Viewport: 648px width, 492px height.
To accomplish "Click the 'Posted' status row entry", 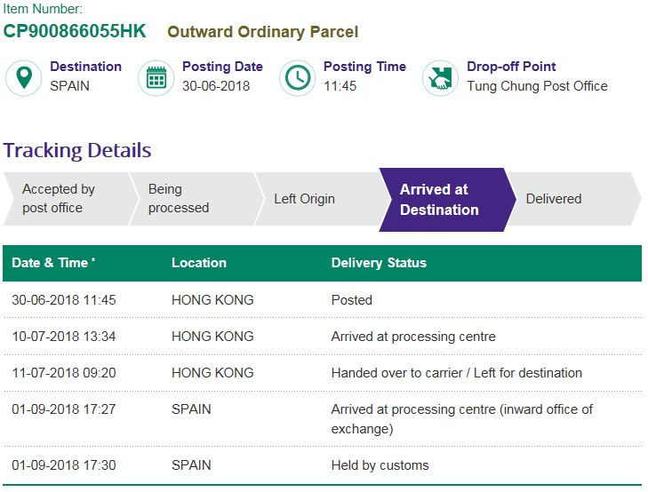I will point(352,300).
